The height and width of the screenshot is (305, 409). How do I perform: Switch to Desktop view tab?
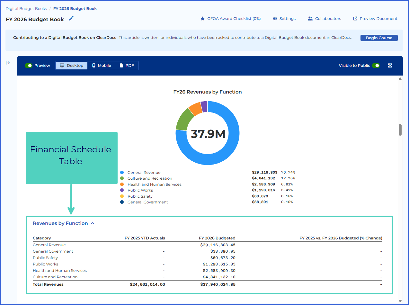click(x=72, y=66)
